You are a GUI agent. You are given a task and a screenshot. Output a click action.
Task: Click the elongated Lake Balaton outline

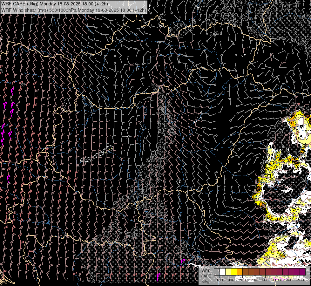tap(97, 154)
